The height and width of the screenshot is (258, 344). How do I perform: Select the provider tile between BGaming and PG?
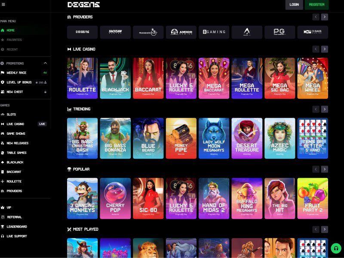[247, 32]
